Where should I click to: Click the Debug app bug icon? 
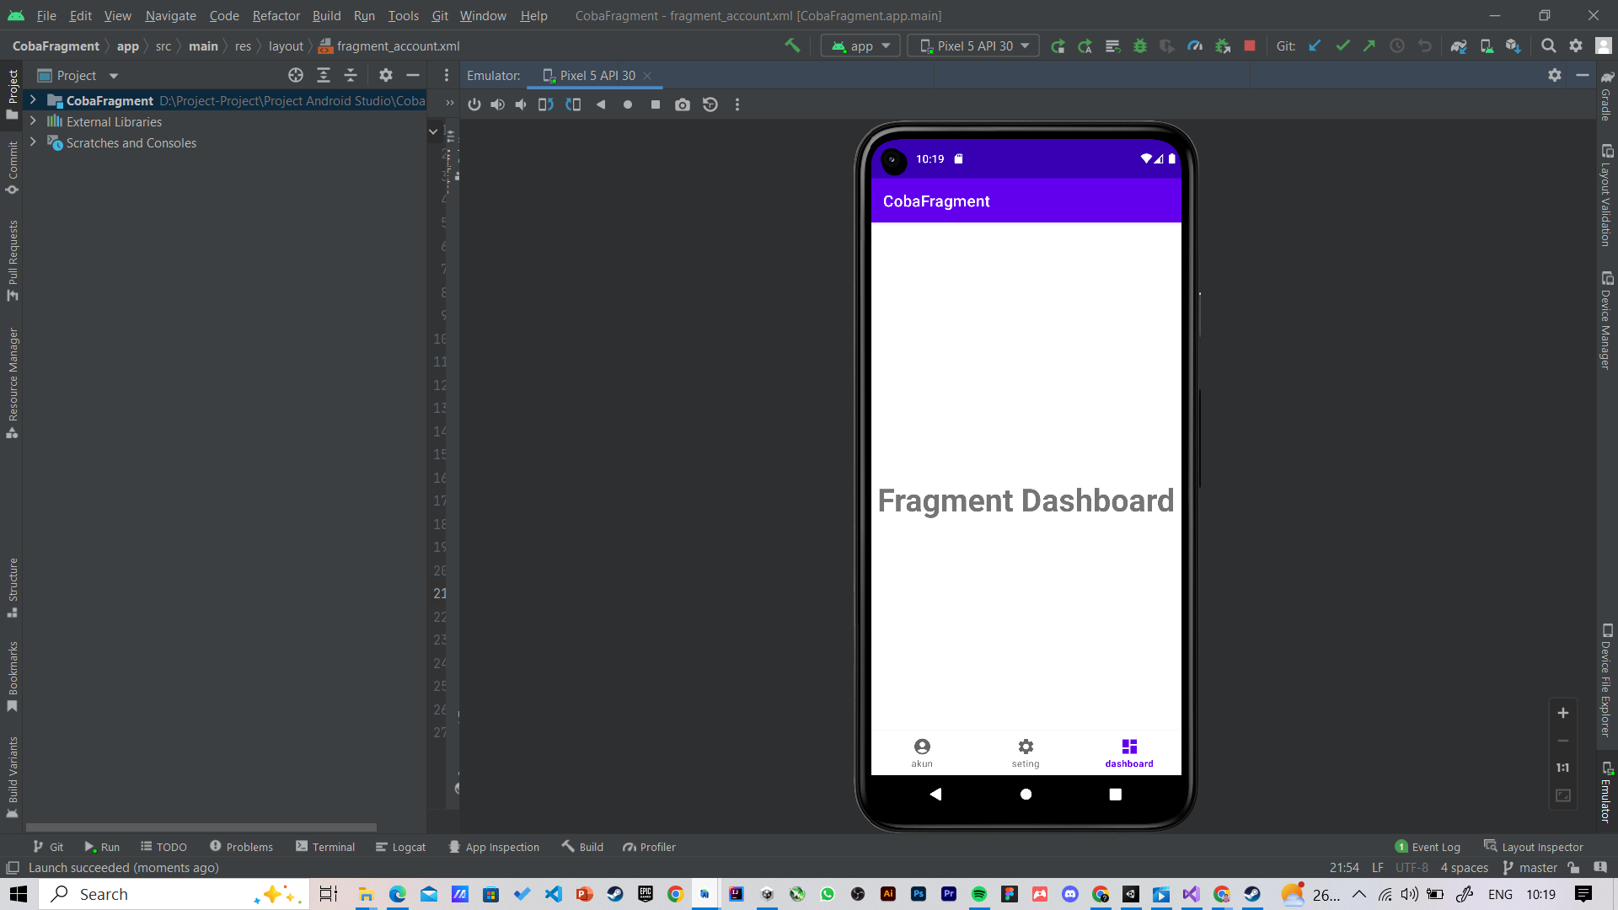(x=1140, y=45)
